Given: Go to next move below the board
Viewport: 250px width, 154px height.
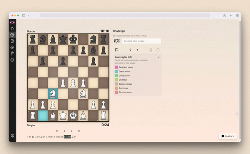Looking at the screenshot, I should pyautogui.click(x=72, y=131).
